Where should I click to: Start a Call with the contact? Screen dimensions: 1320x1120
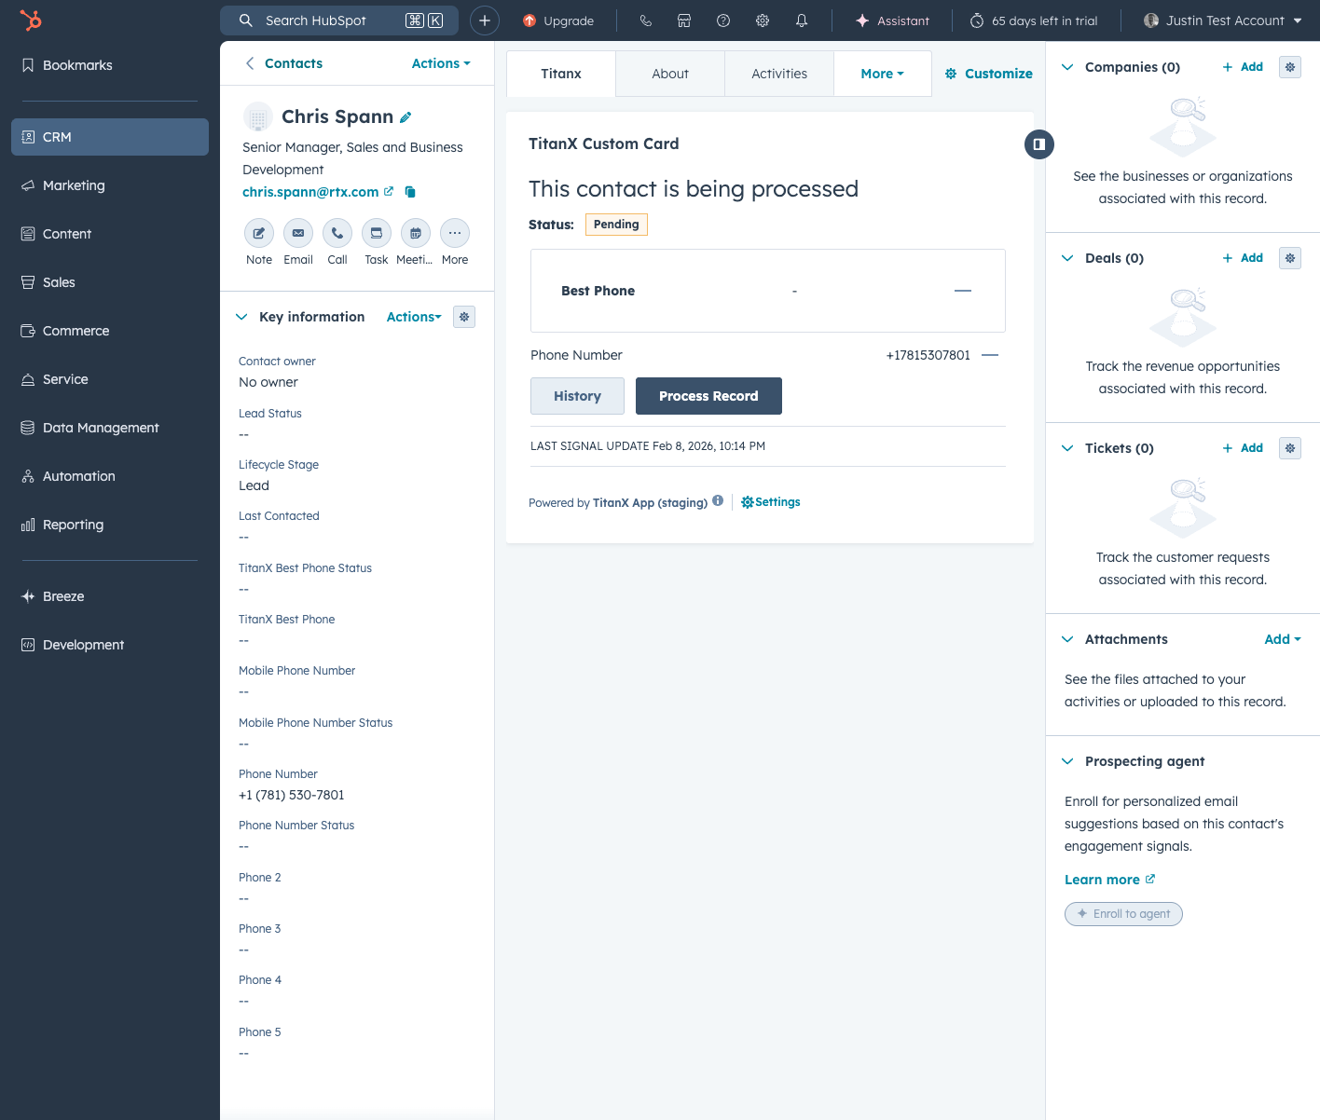click(337, 233)
